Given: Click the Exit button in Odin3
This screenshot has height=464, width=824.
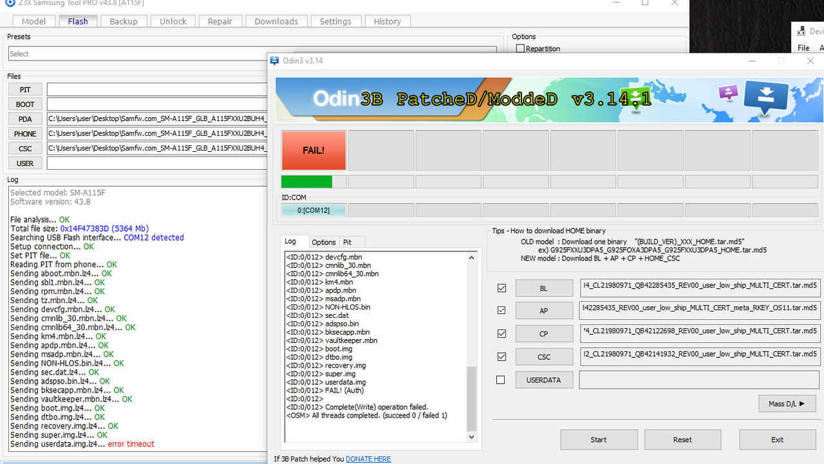Looking at the screenshot, I should (778, 440).
